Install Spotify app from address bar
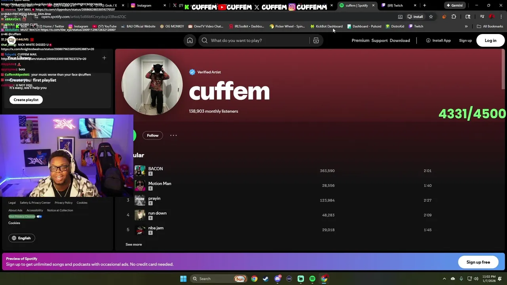 [x=415, y=17]
